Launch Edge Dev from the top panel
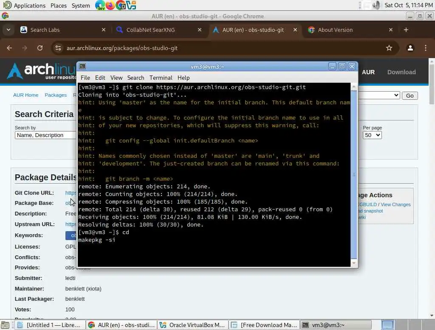Viewport: 435px width, 330px height. tap(100, 5)
